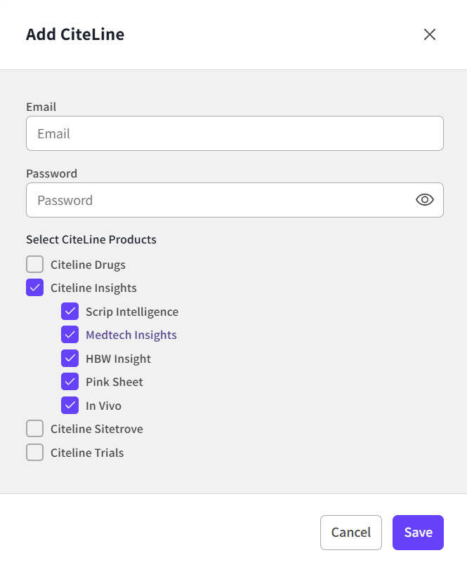Click the Medtech Insights label
Image resolution: width=467 pixels, height=567 pixels.
coord(131,335)
